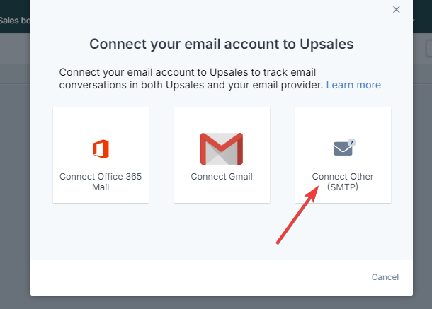Click the dialog heading about connecting email
Screen dimensions: 432x309
click(x=222, y=44)
